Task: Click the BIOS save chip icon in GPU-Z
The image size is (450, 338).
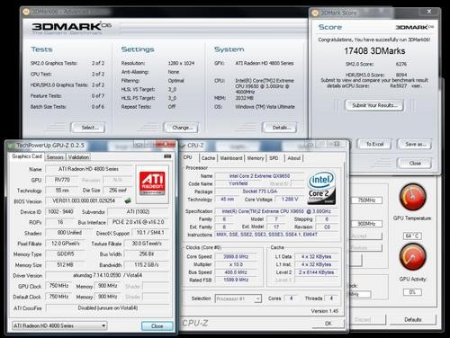Action: [x=128, y=200]
